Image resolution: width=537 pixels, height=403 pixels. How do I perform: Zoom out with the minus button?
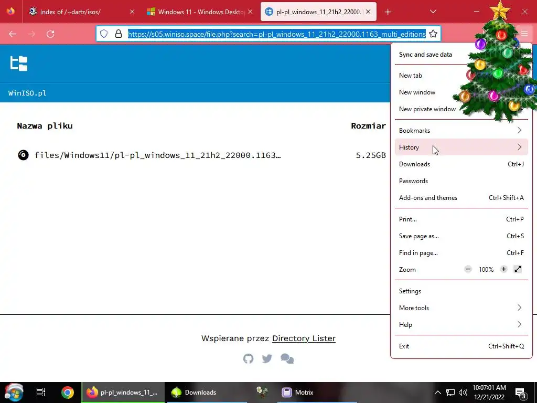click(468, 269)
